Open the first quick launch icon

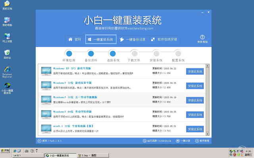coord(15,151)
